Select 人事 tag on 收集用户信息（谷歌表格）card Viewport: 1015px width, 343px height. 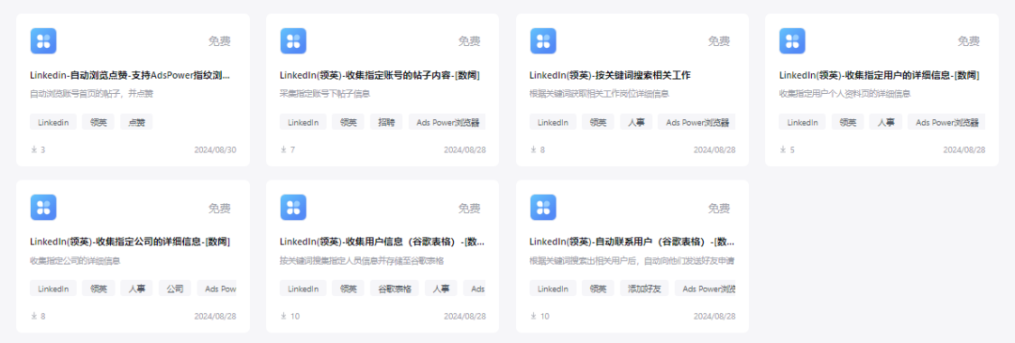tap(441, 288)
